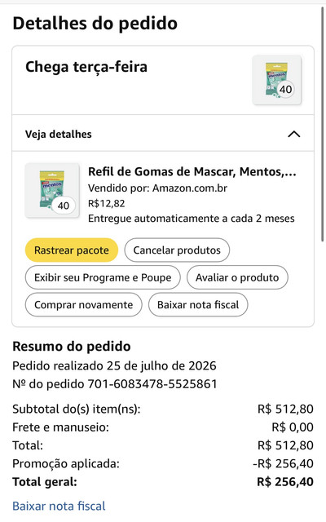Reorder with Comprar novamente button
326x522 pixels.
point(83,304)
